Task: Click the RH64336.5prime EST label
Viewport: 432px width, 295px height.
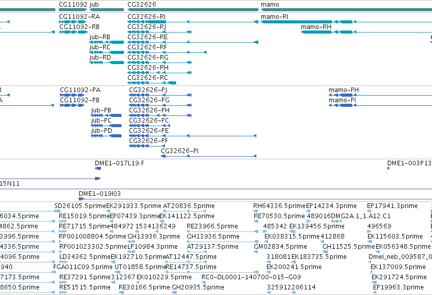Action: (x=279, y=206)
